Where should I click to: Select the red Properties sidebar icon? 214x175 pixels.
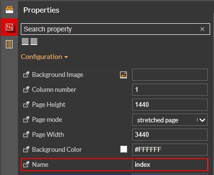pos(9,27)
